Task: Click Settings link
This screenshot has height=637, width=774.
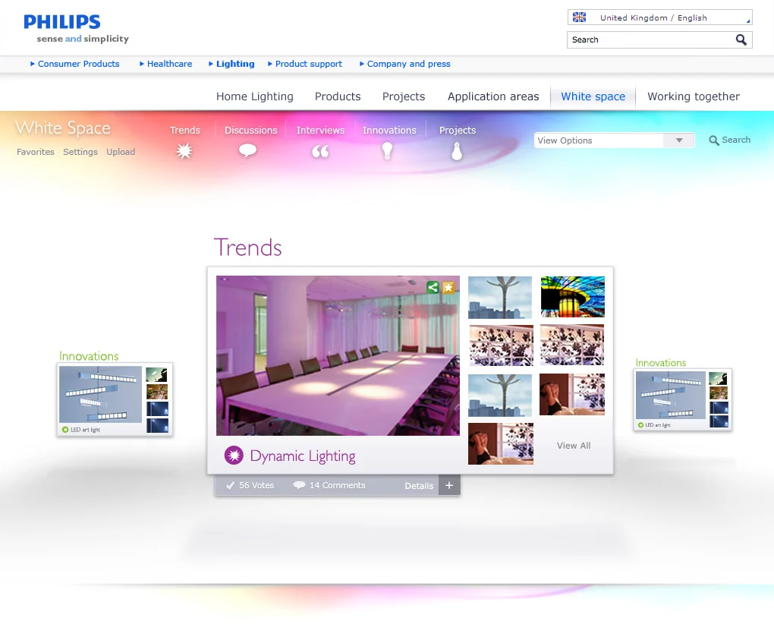Action: click(80, 152)
